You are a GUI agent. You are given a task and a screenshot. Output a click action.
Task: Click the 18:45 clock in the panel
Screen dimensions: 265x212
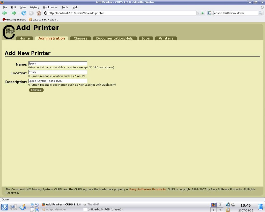tap(245, 206)
